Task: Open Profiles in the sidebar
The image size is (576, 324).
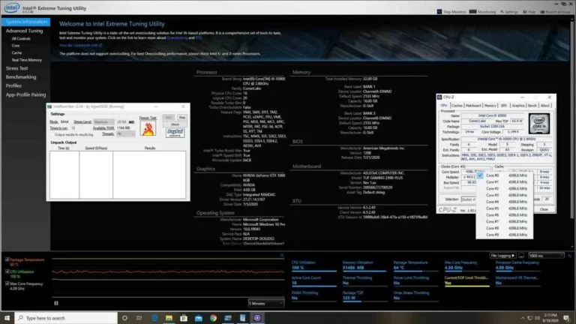Action: click(13, 85)
